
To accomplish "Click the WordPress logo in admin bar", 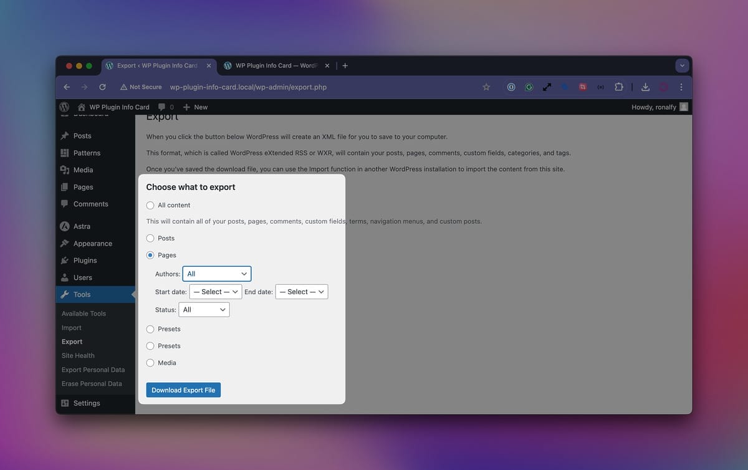I will point(64,107).
